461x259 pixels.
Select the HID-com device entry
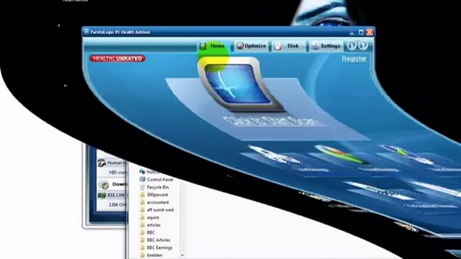tap(117, 172)
